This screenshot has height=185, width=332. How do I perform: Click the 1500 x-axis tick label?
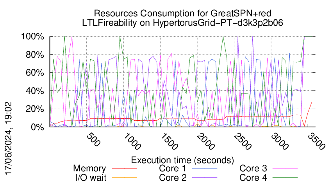(x=169, y=141)
